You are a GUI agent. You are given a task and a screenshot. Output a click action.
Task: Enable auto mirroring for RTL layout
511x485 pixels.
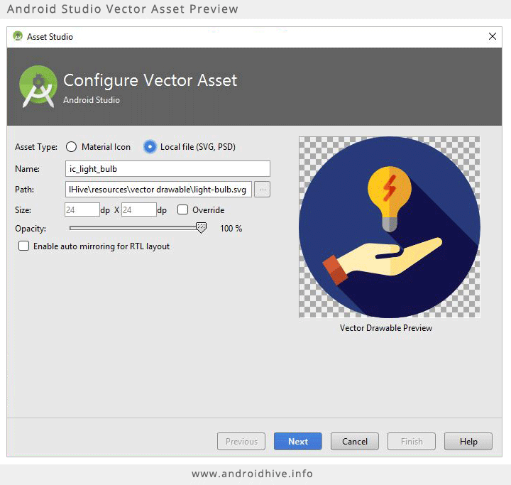click(x=24, y=246)
